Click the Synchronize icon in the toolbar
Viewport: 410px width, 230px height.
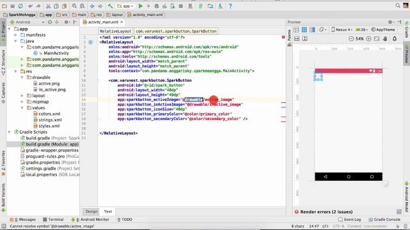click(20, 6)
